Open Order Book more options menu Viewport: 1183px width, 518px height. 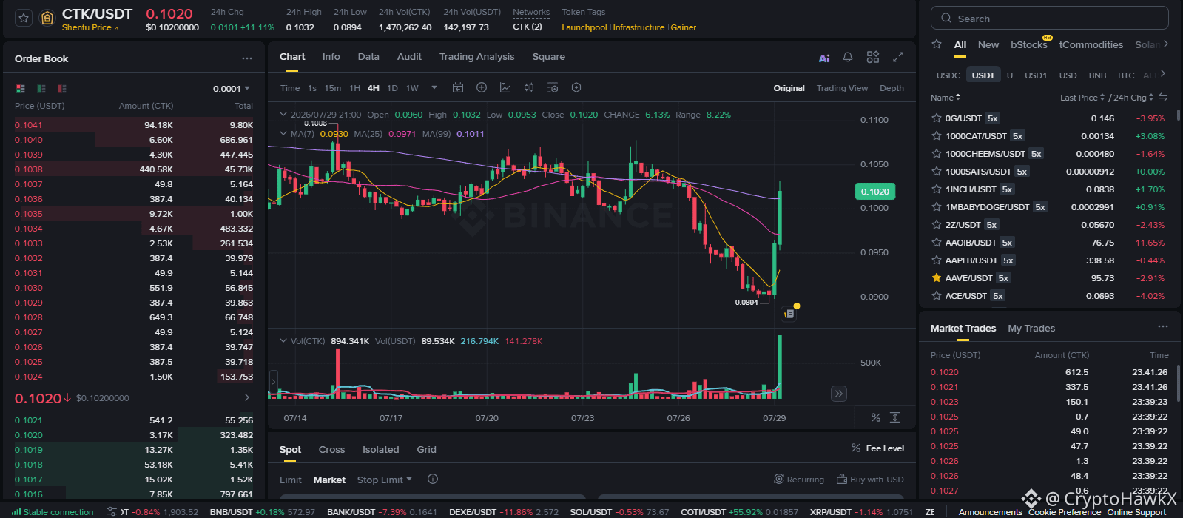(x=247, y=58)
